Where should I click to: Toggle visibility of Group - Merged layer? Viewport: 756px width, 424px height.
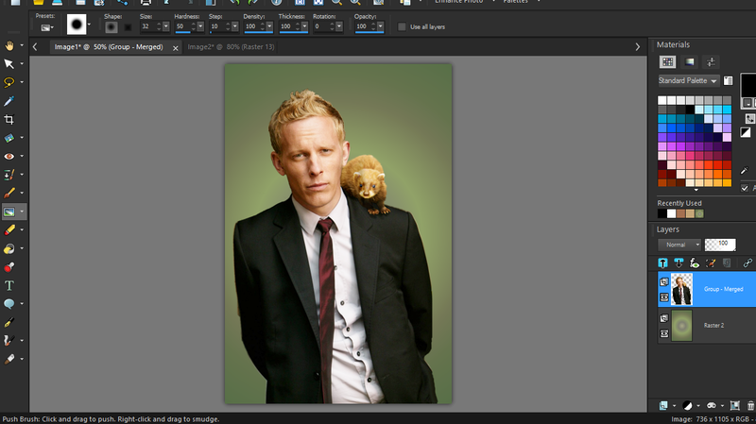(x=664, y=297)
